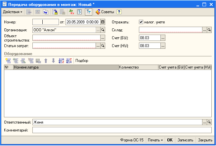Image resolution: width=216 pixels, height=146 pixels.
Task: Open selection for Объект строительства
Action: tap(103, 38)
